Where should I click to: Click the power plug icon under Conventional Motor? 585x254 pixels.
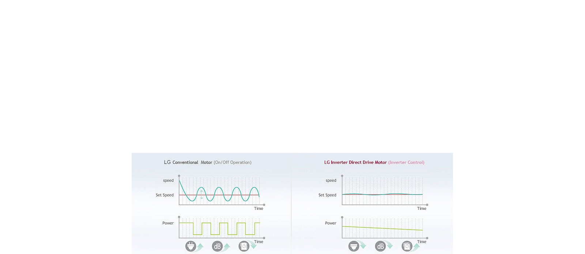coord(190,246)
